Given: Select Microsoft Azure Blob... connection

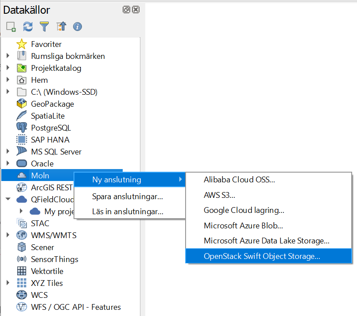Looking at the screenshot, I should coord(269,225).
